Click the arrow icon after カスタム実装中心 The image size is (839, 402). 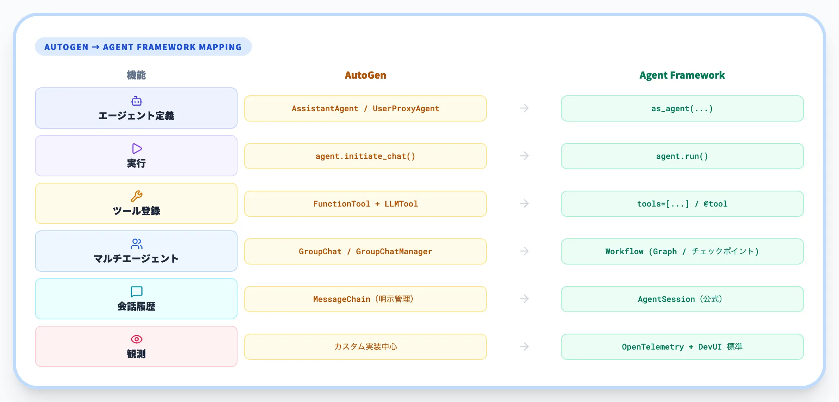(524, 346)
